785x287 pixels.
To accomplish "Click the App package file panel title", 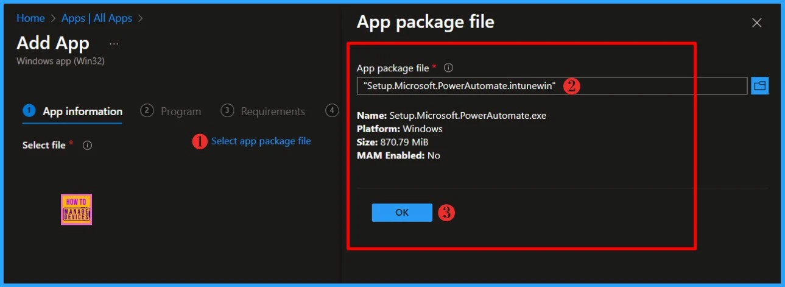I will pos(426,23).
